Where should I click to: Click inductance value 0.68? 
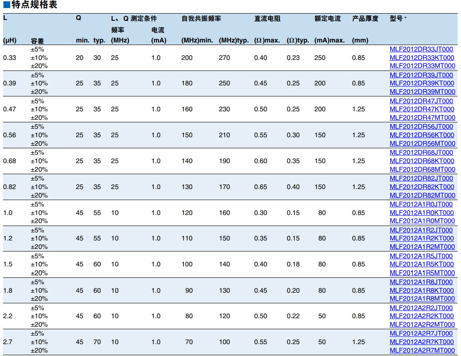pyautogui.click(x=9, y=161)
